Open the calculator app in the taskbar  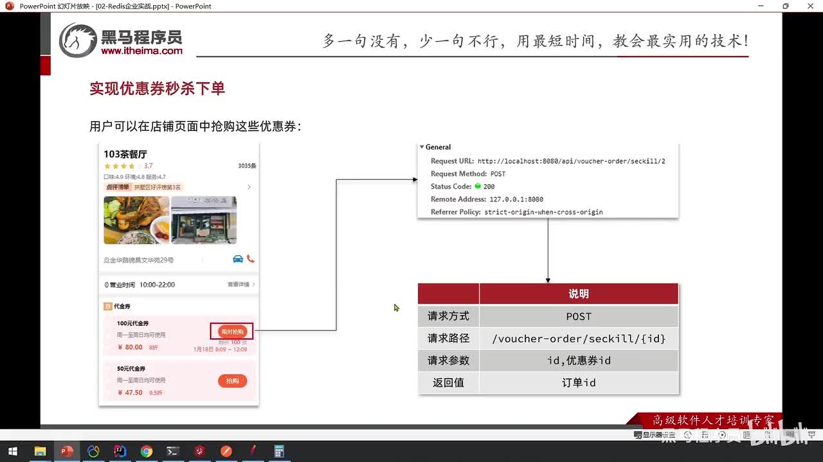(279, 452)
